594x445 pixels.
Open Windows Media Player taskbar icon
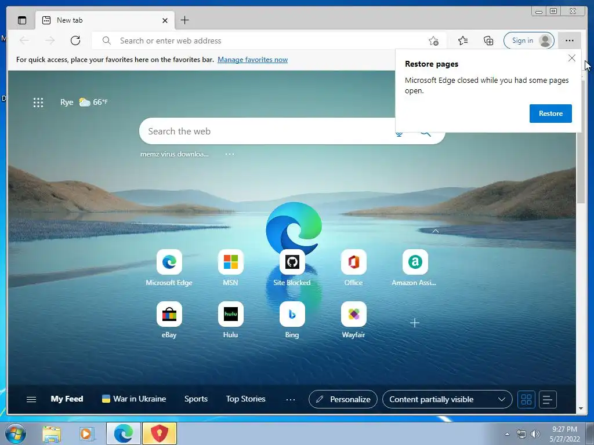(x=86, y=433)
